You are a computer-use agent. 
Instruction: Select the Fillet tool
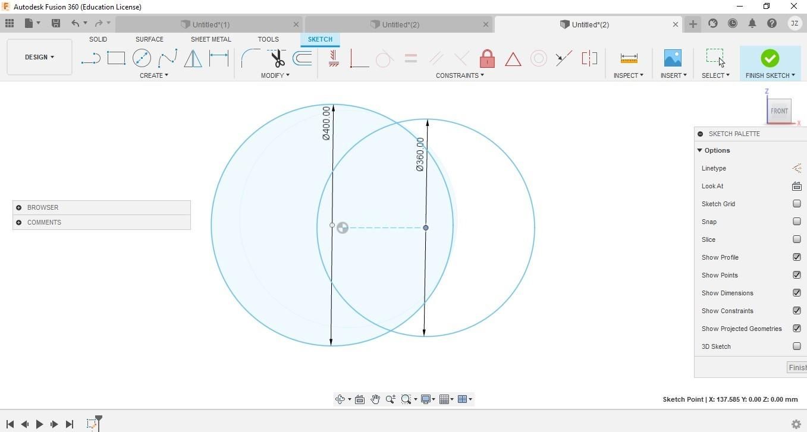[x=250, y=58]
